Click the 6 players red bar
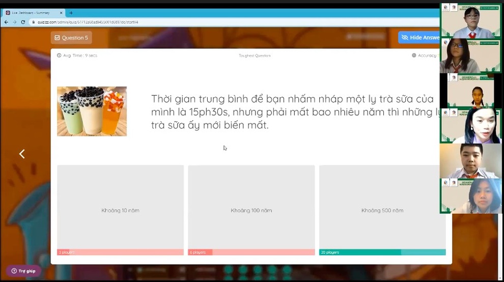The image size is (504, 282). [251, 252]
